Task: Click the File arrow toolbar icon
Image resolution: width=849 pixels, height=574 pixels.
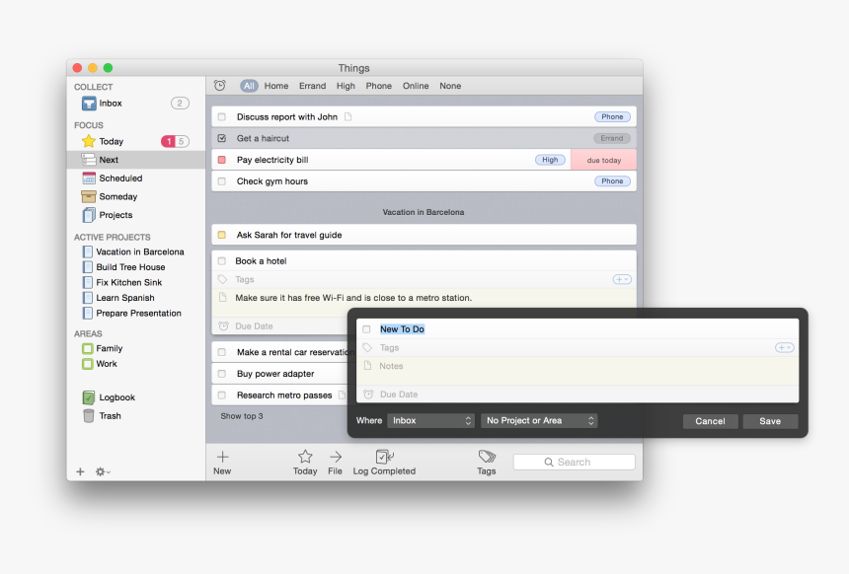Action: (336, 457)
